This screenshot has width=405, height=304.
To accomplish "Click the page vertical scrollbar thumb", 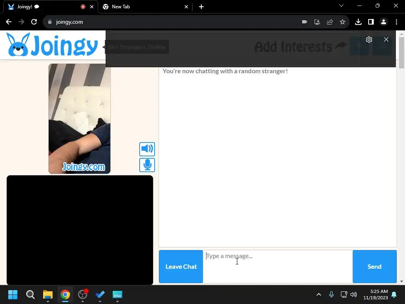I will [x=401, y=53].
